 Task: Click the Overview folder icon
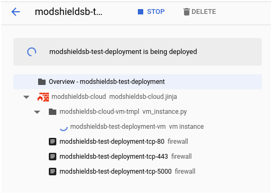pos(42,82)
